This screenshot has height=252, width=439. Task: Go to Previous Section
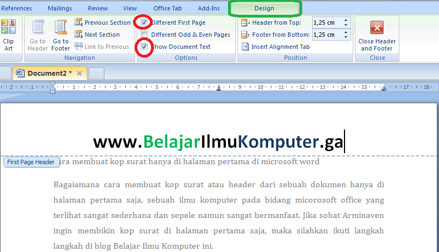pos(103,23)
